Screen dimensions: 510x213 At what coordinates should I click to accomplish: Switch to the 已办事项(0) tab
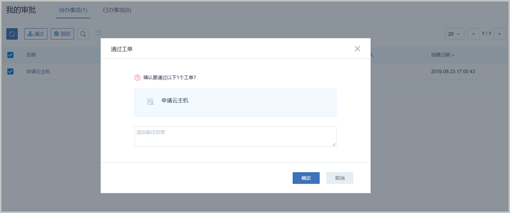[x=117, y=10]
